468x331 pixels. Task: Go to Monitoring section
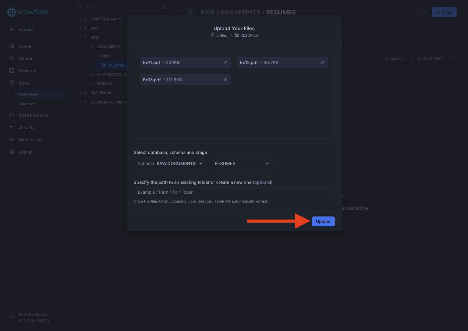30,140
